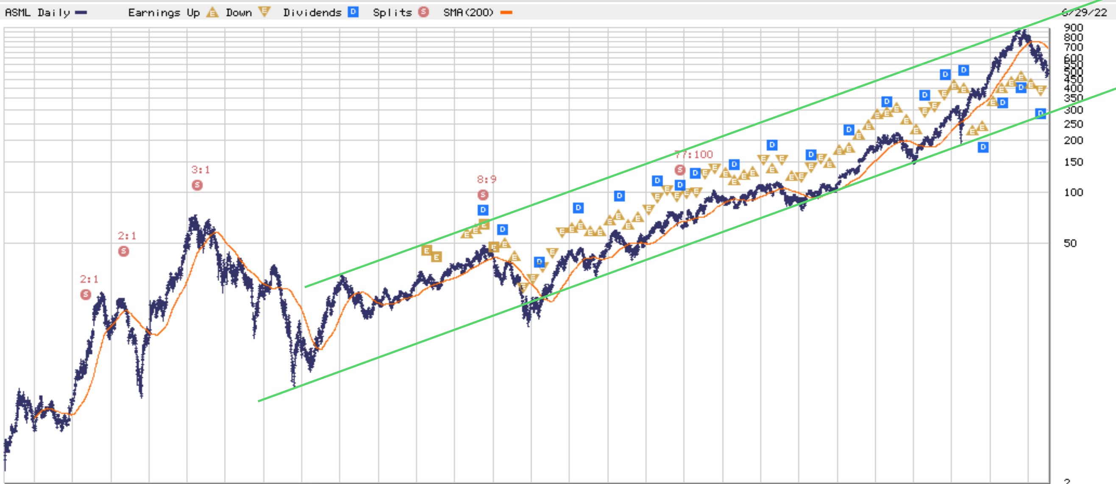Click the second 2:1 split marker
The width and height of the screenshot is (1116, 484).
point(123,251)
